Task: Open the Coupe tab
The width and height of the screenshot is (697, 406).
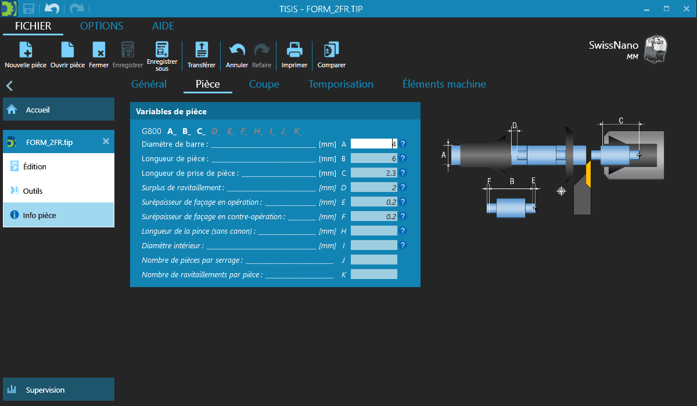Action: (264, 84)
